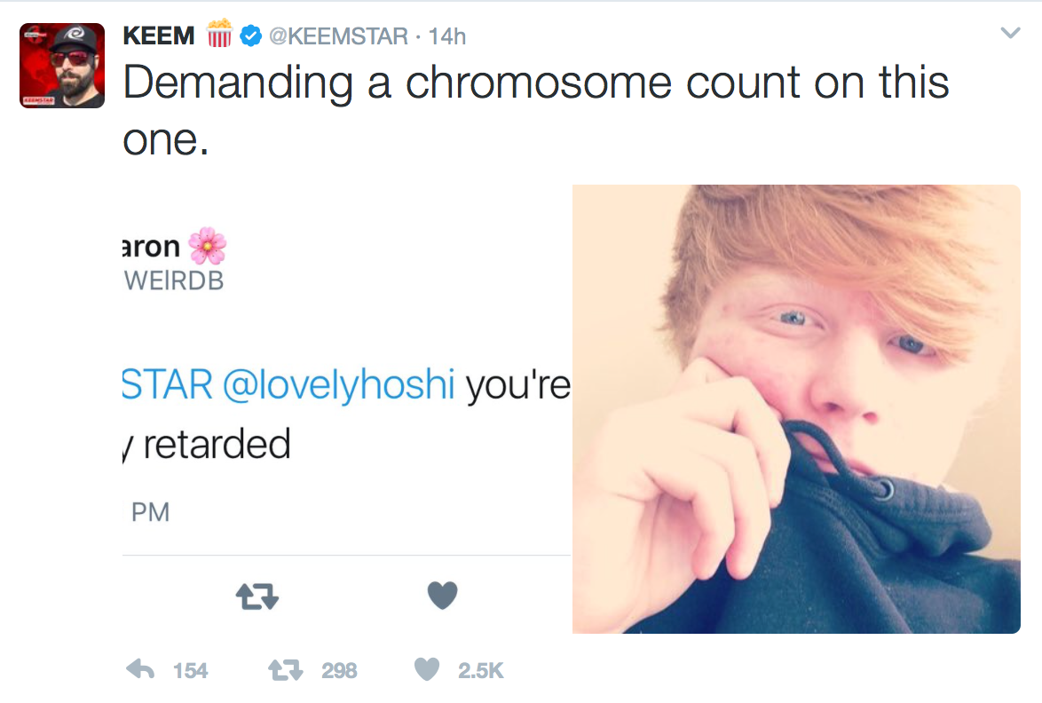This screenshot has width=1042, height=703.
Task: Click the reply arrow icon below the tweet
Action: pyautogui.click(x=141, y=669)
